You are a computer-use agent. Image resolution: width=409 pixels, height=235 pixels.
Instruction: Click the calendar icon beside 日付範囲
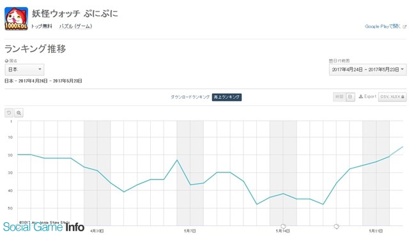click(331, 61)
